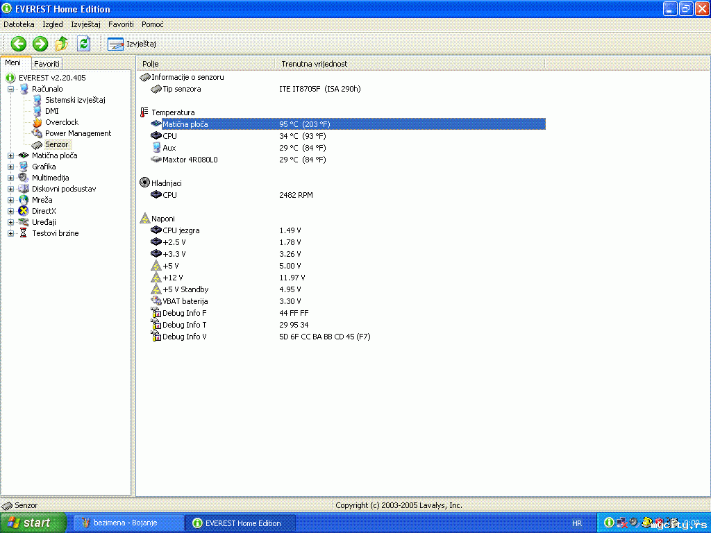Click the DirectX yellow X icon
711x533 pixels.
(24, 211)
